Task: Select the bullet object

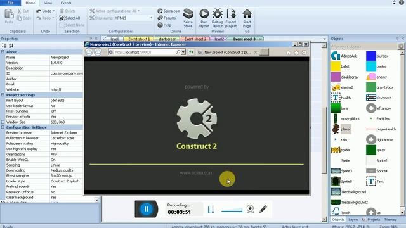Action: coord(340,66)
